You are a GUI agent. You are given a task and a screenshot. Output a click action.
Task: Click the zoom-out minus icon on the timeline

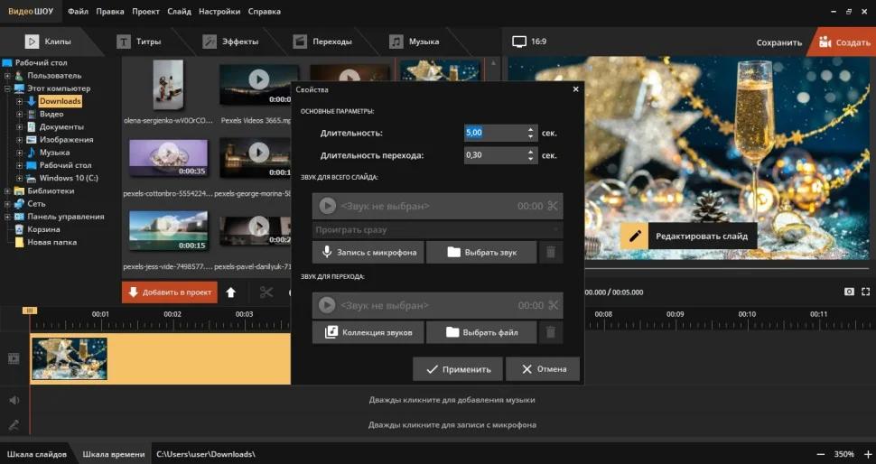[x=820, y=454]
